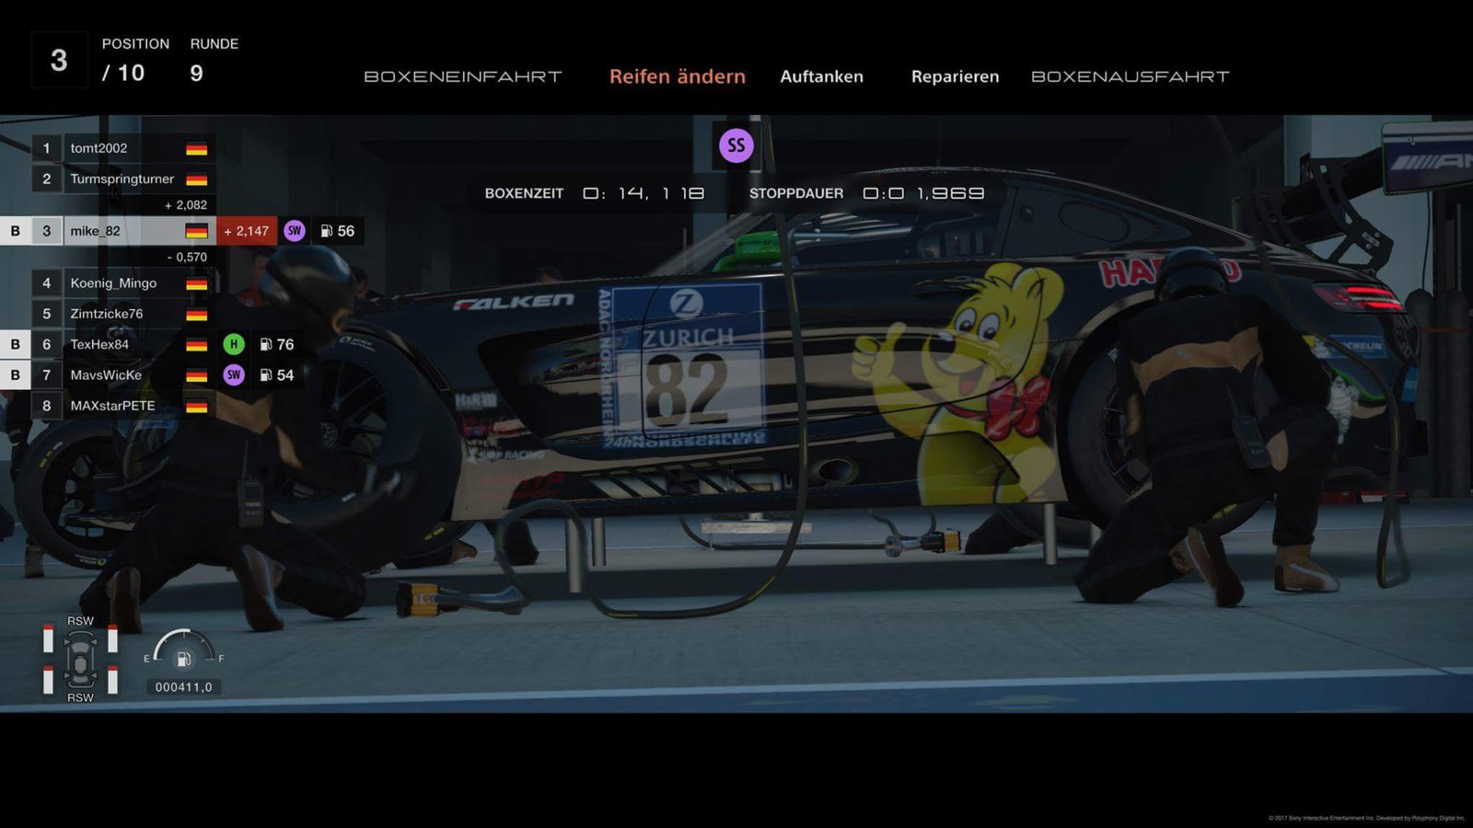
Task: Click the German flag beside MAXstarPETE
Action: 196,406
